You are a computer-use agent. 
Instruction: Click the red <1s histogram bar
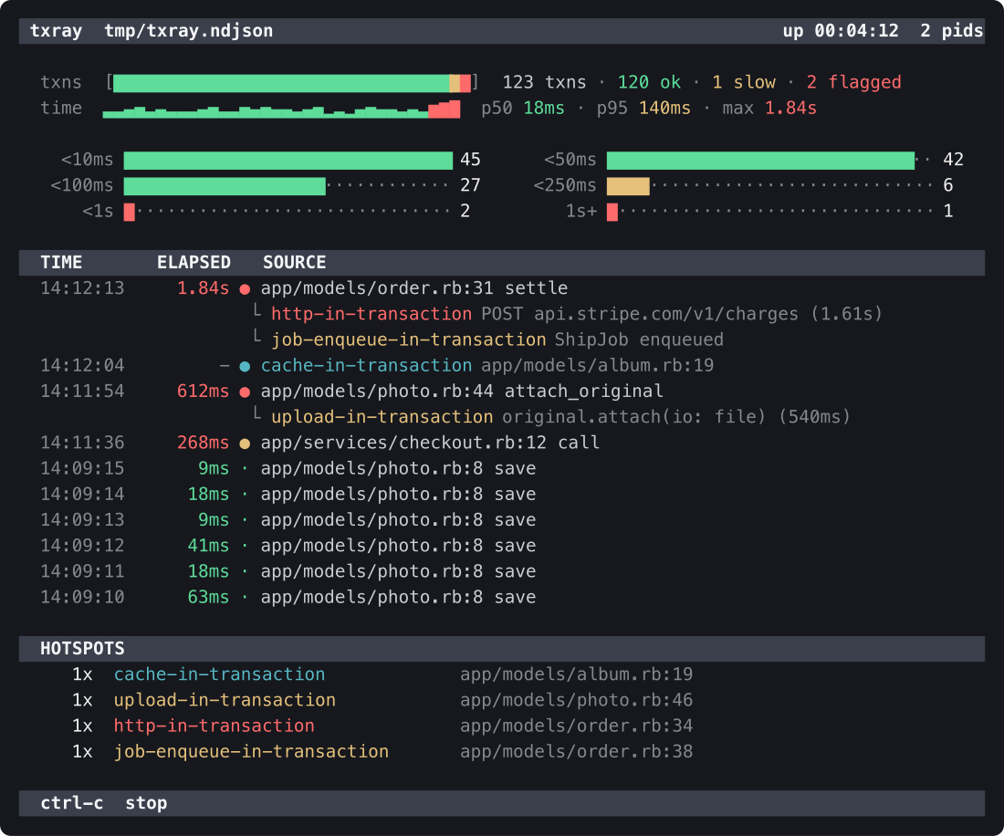click(130, 212)
